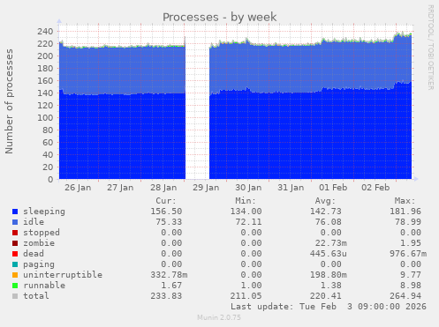439x327 pixels.
Task: Click runnable average value 1.38
Action: pyautogui.click(x=331, y=286)
